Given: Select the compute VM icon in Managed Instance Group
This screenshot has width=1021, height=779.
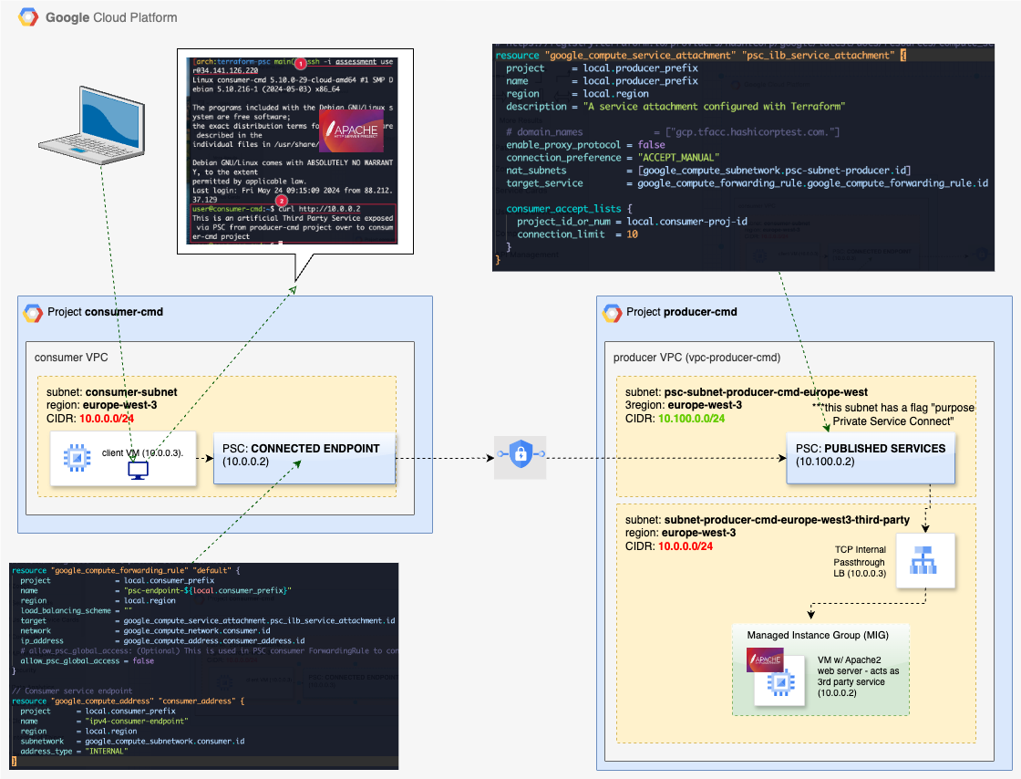Looking at the screenshot, I should [779, 683].
